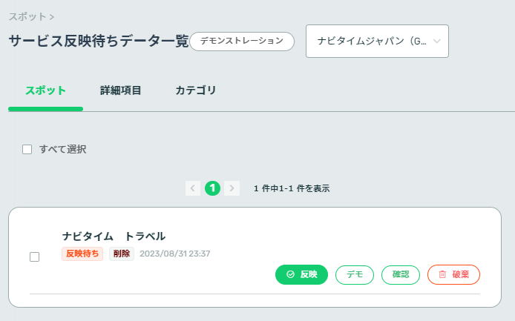
Task: Check the ナビタイム トラベル item checkbox
Action: [x=34, y=257]
